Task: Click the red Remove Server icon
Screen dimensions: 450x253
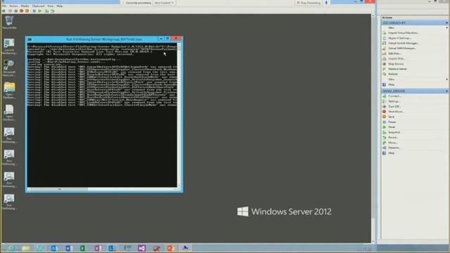Action: (x=385, y=69)
